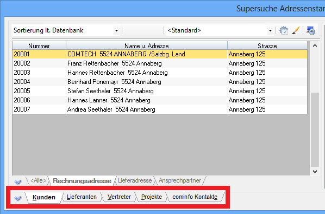Click the blue checkmark beside the <Alle> tab
325x214 pixels.
pos(18,181)
